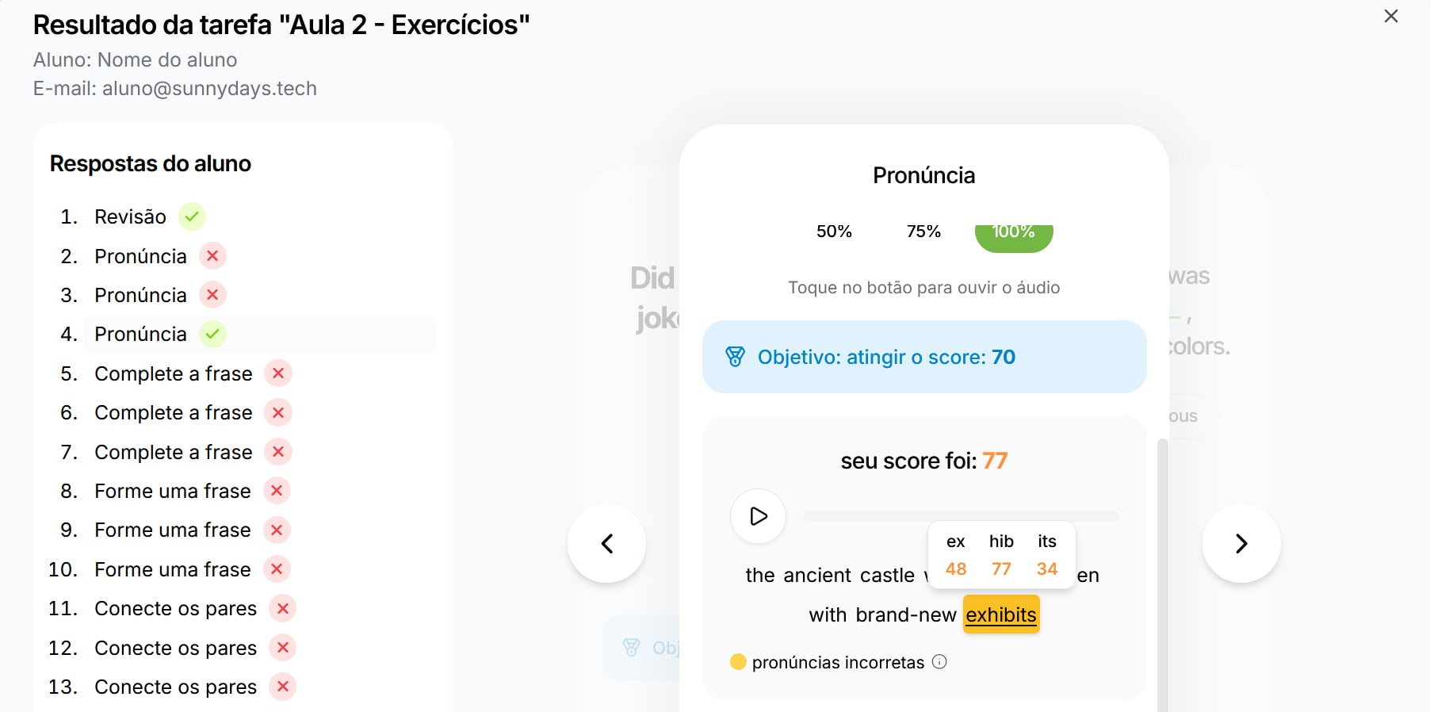Click the red X on Conecte os pares 11
This screenshot has height=712, width=1430.
tap(282, 608)
